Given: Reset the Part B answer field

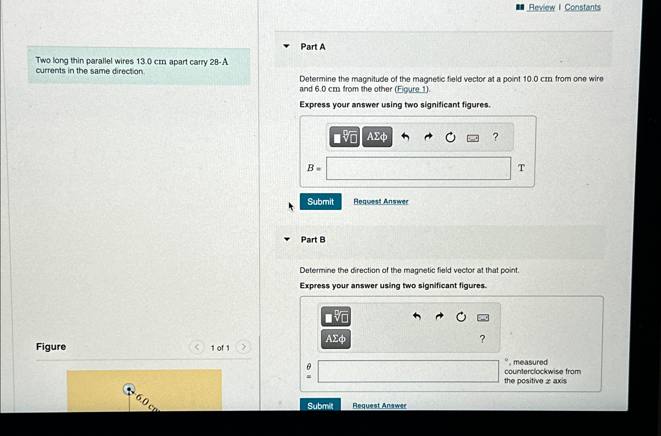Looking at the screenshot, I should pyautogui.click(x=461, y=317).
